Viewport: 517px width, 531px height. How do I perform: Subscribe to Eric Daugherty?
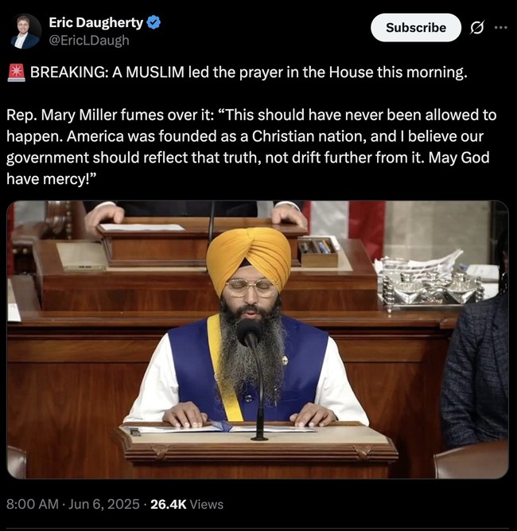[x=416, y=27]
